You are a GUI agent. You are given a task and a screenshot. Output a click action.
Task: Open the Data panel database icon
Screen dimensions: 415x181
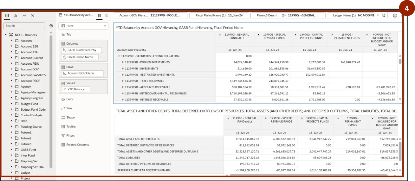7,16
